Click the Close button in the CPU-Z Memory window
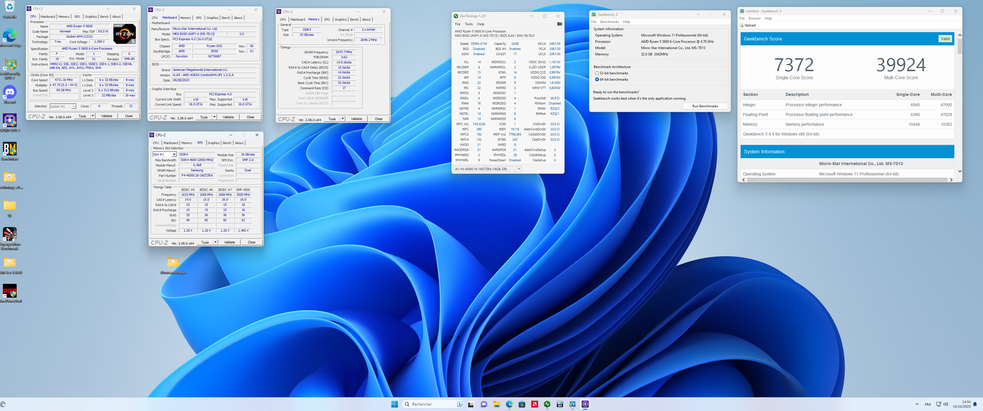 [x=379, y=119]
